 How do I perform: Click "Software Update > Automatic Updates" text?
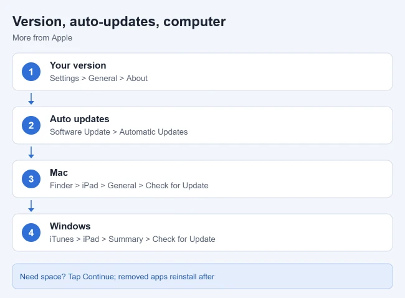pyautogui.click(x=119, y=132)
